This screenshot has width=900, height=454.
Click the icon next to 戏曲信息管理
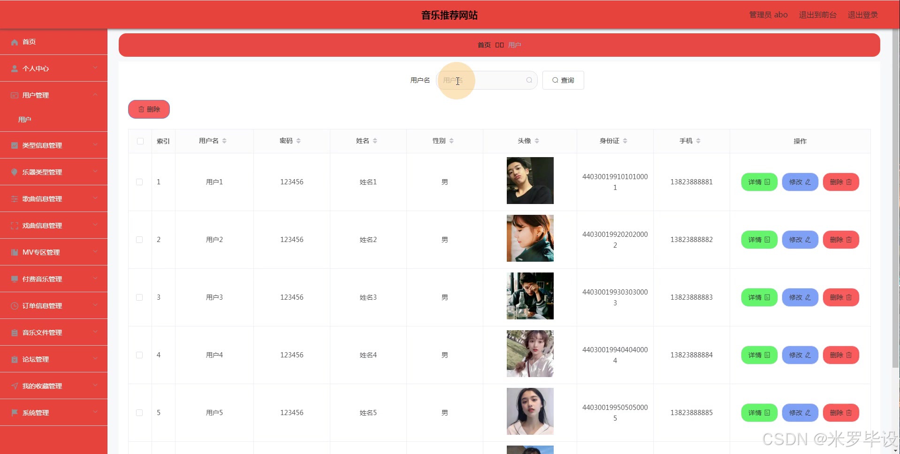[x=15, y=226]
